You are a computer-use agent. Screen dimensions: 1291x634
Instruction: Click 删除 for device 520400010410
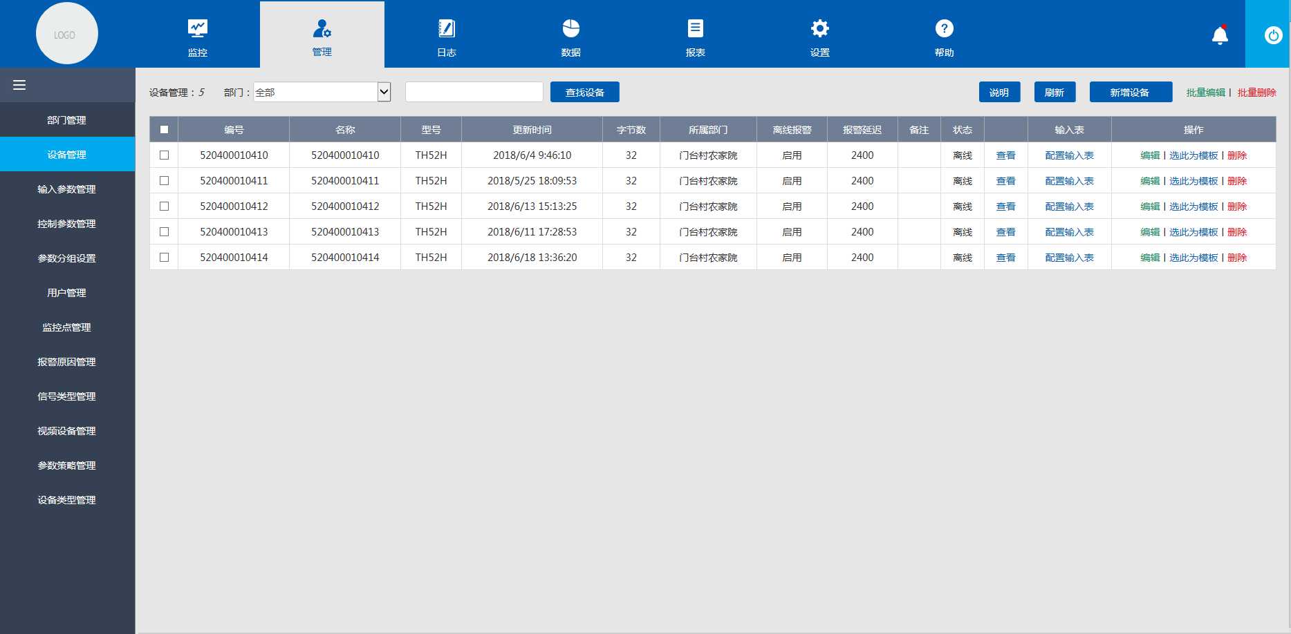[1237, 155]
